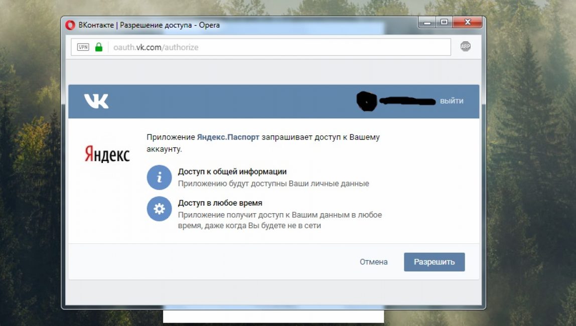Click the ABP adblock extension icon

coord(466,46)
